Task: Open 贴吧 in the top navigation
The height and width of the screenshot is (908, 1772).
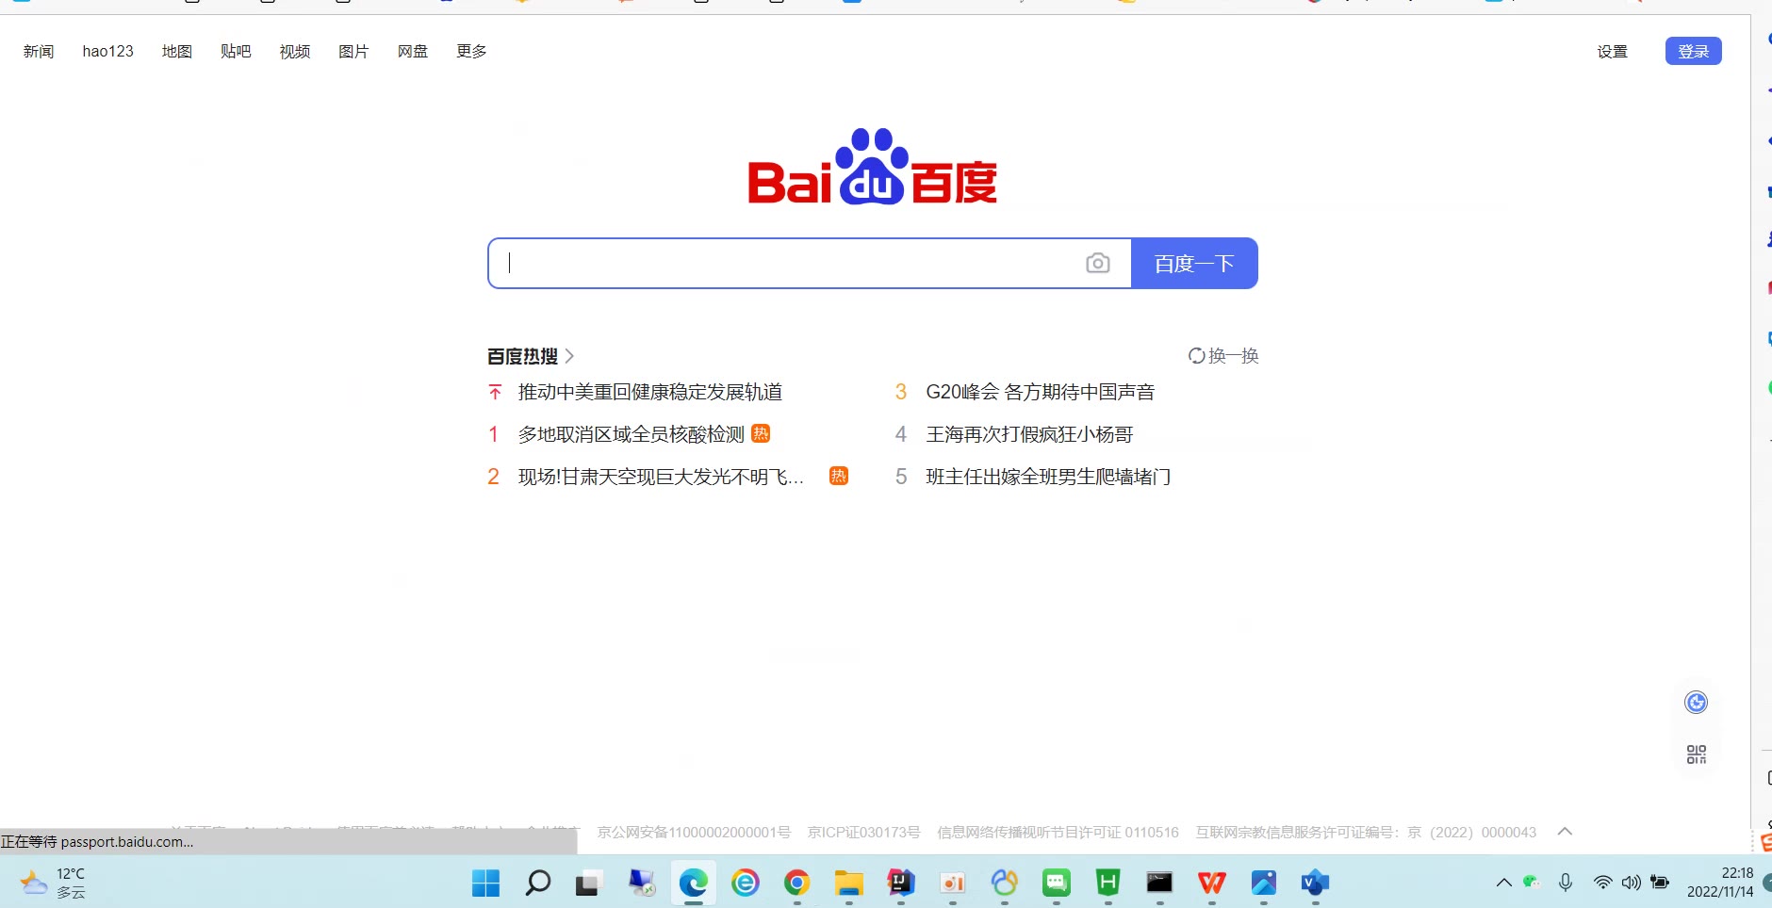Action: (236, 51)
